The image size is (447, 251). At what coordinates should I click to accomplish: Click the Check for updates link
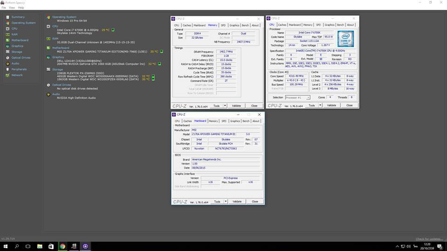point(429,239)
